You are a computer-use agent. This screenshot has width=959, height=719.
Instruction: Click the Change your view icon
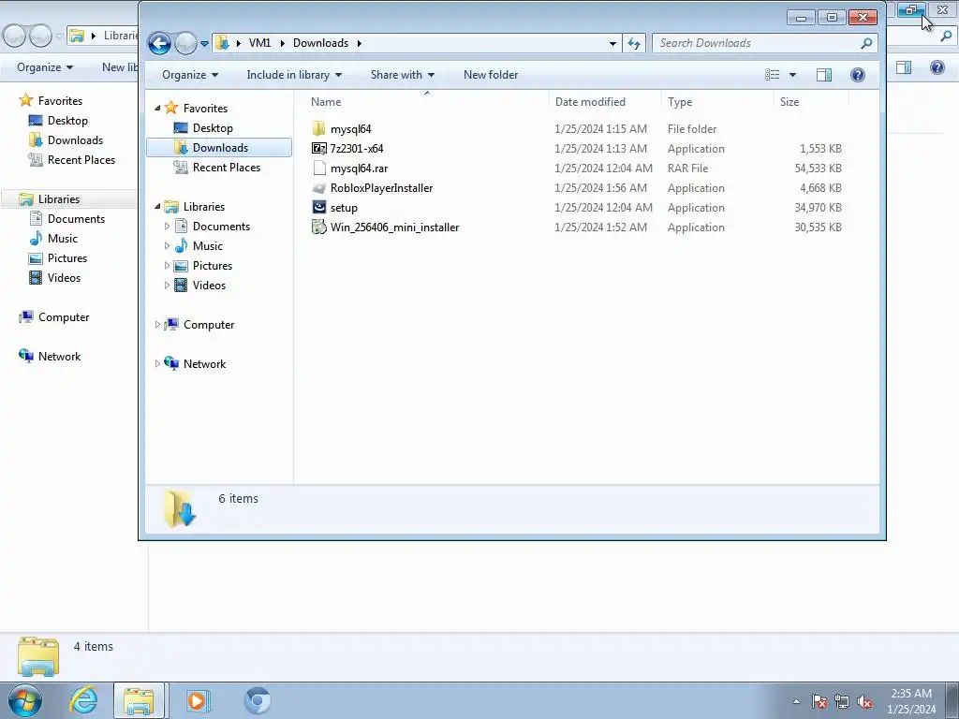(773, 75)
